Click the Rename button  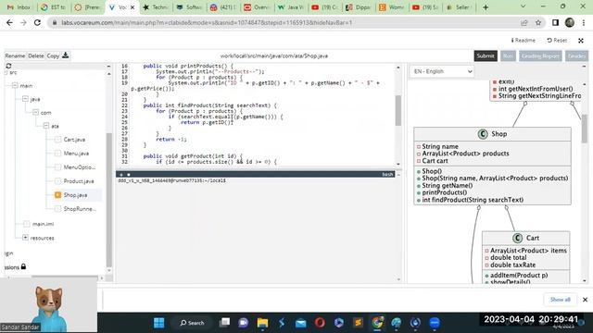(15, 55)
